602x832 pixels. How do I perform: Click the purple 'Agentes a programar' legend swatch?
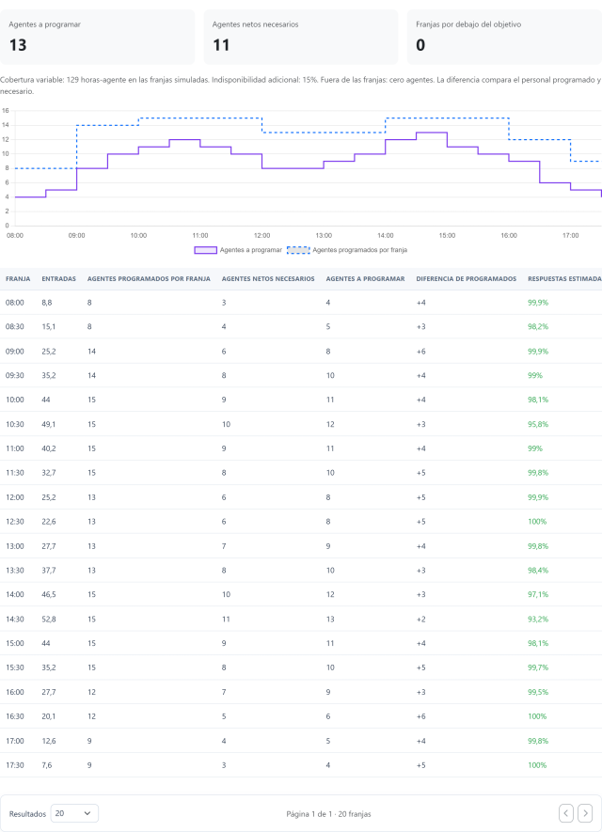point(205,250)
